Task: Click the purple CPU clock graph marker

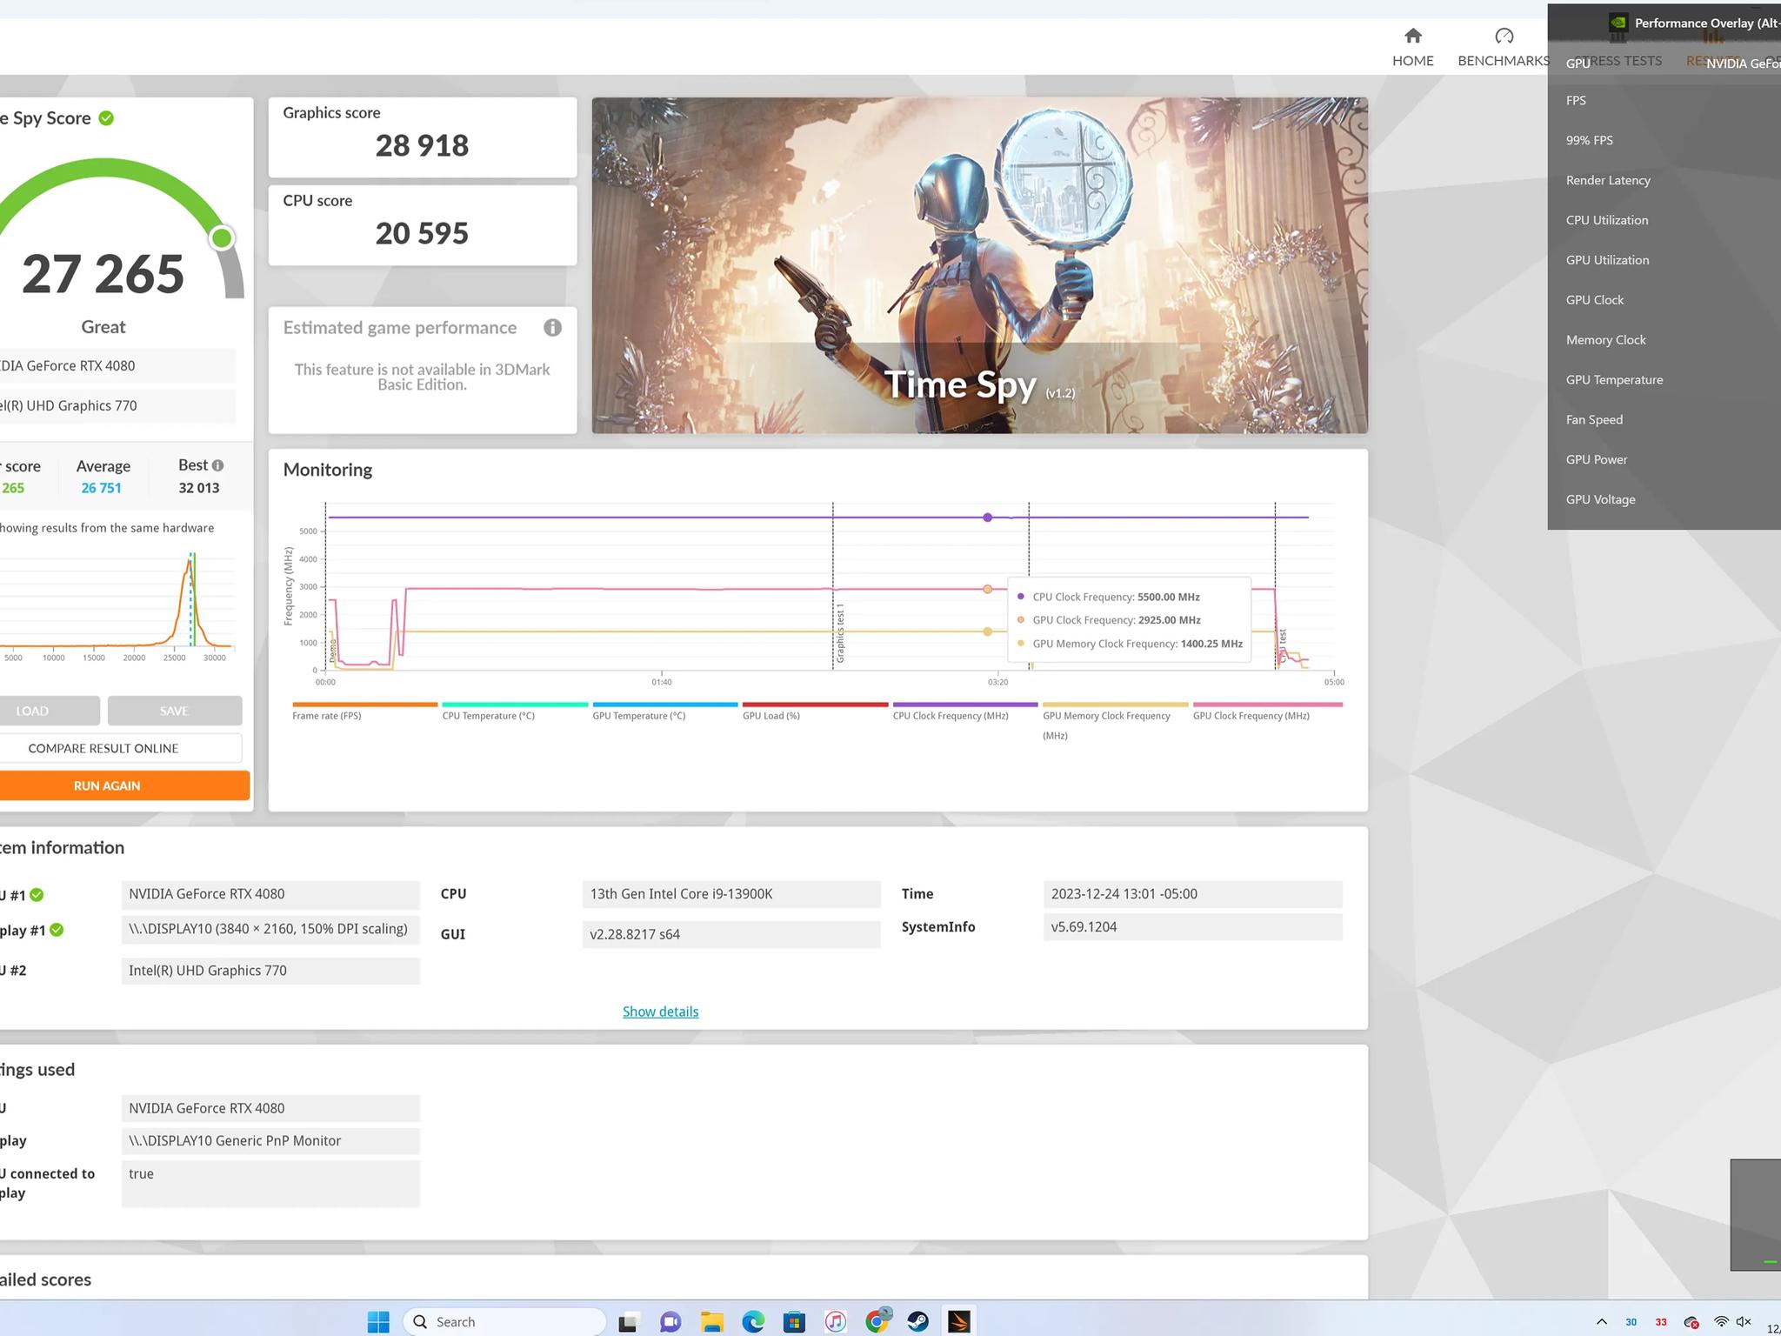Action: tap(987, 518)
